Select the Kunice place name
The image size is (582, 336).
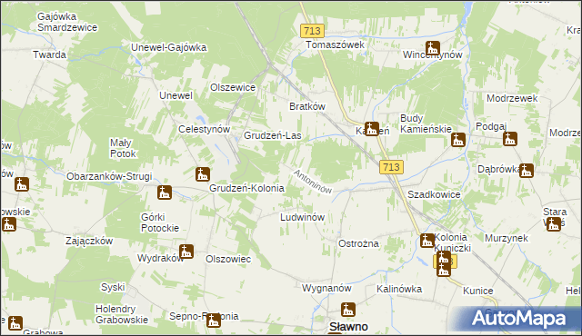(x=478, y=291)
